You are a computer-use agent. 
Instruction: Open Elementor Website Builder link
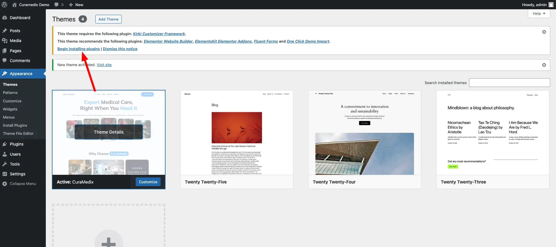pyautogui.click(x=168, y=41)
